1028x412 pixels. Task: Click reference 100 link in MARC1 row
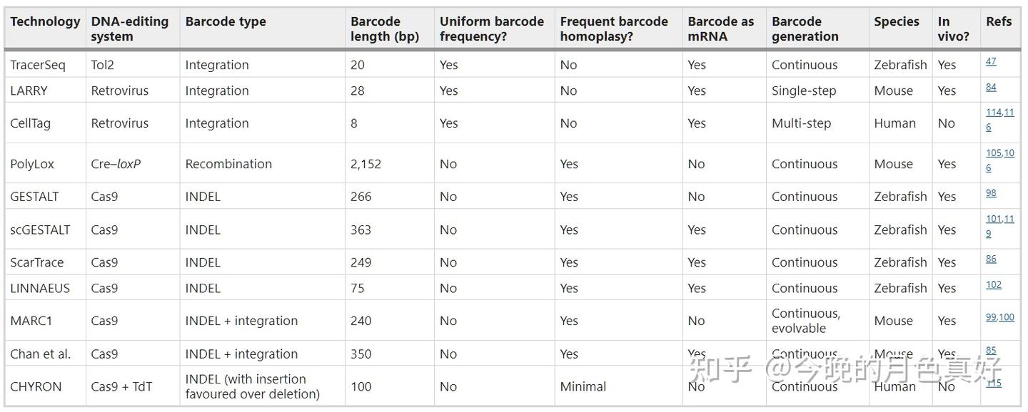coord(1007,317)
